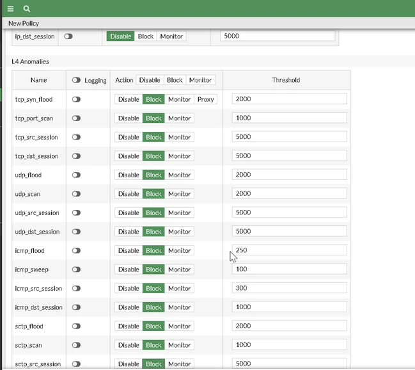The width and height of the screenshot is (415, 370).
Task: Enable logging for tcp_syn_flood
Action: click(76, 99)
